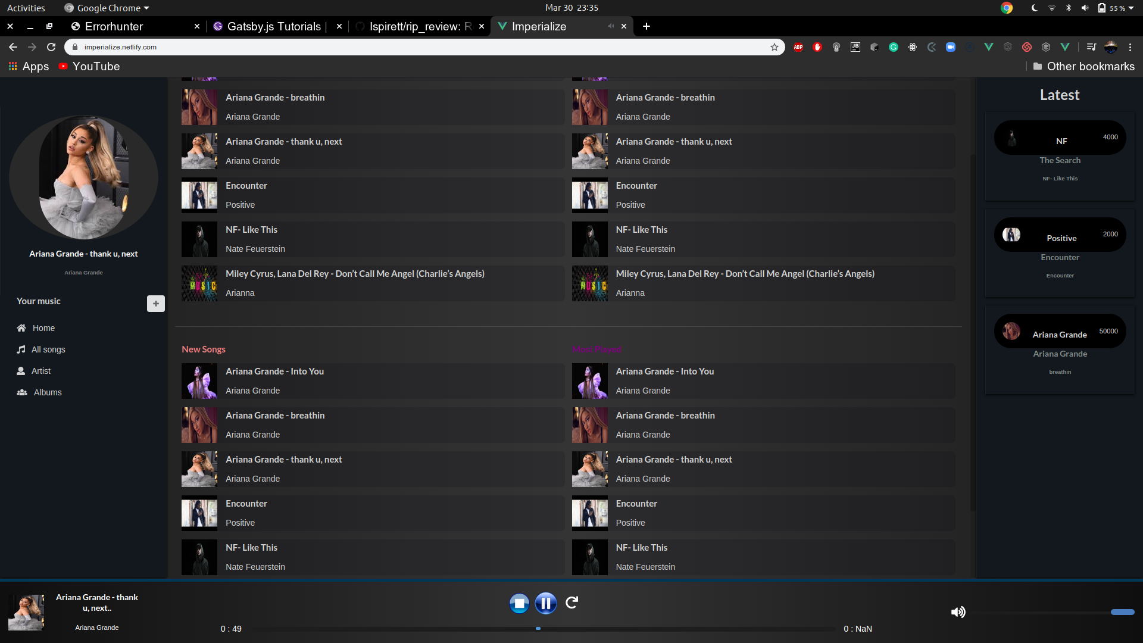The image size is (1143, 643).
Task: Bookmark this page with the star icon
Action: point(774,47)
